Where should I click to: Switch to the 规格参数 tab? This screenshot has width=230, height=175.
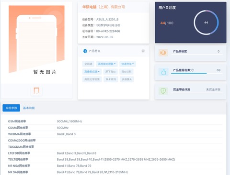click(x=11, y=108)
